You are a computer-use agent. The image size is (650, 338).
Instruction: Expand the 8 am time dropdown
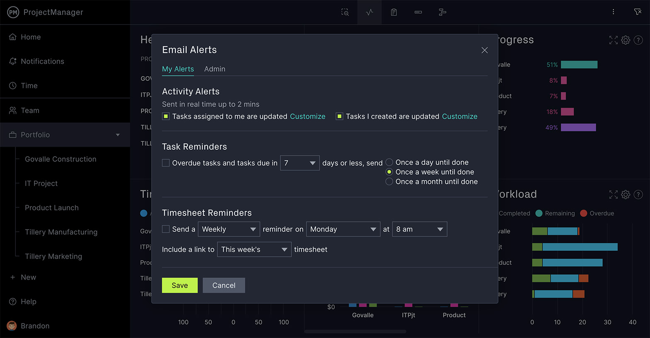(x=419, y=229)
